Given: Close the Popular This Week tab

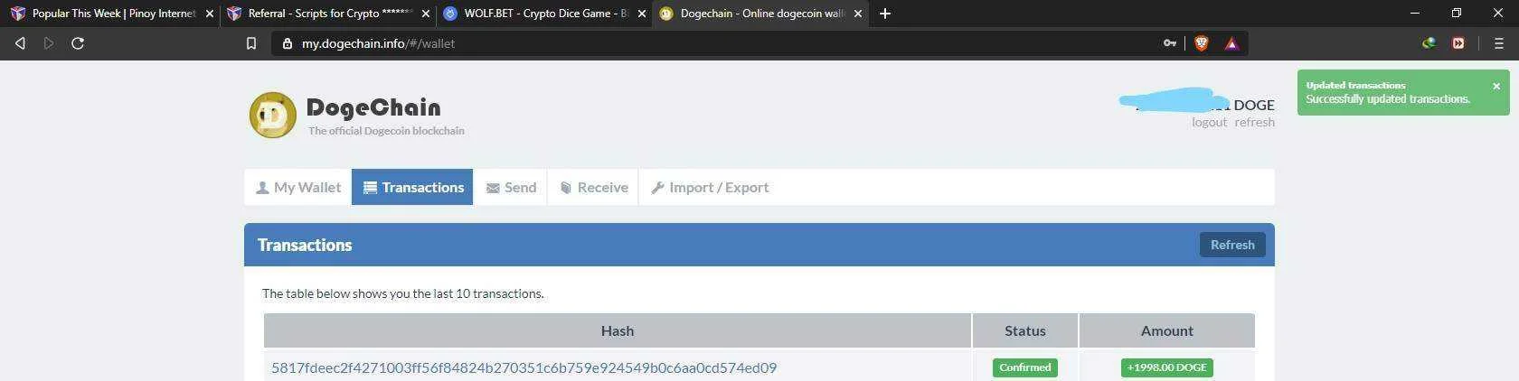Looking at the screenshot, I should click(210, 14).
